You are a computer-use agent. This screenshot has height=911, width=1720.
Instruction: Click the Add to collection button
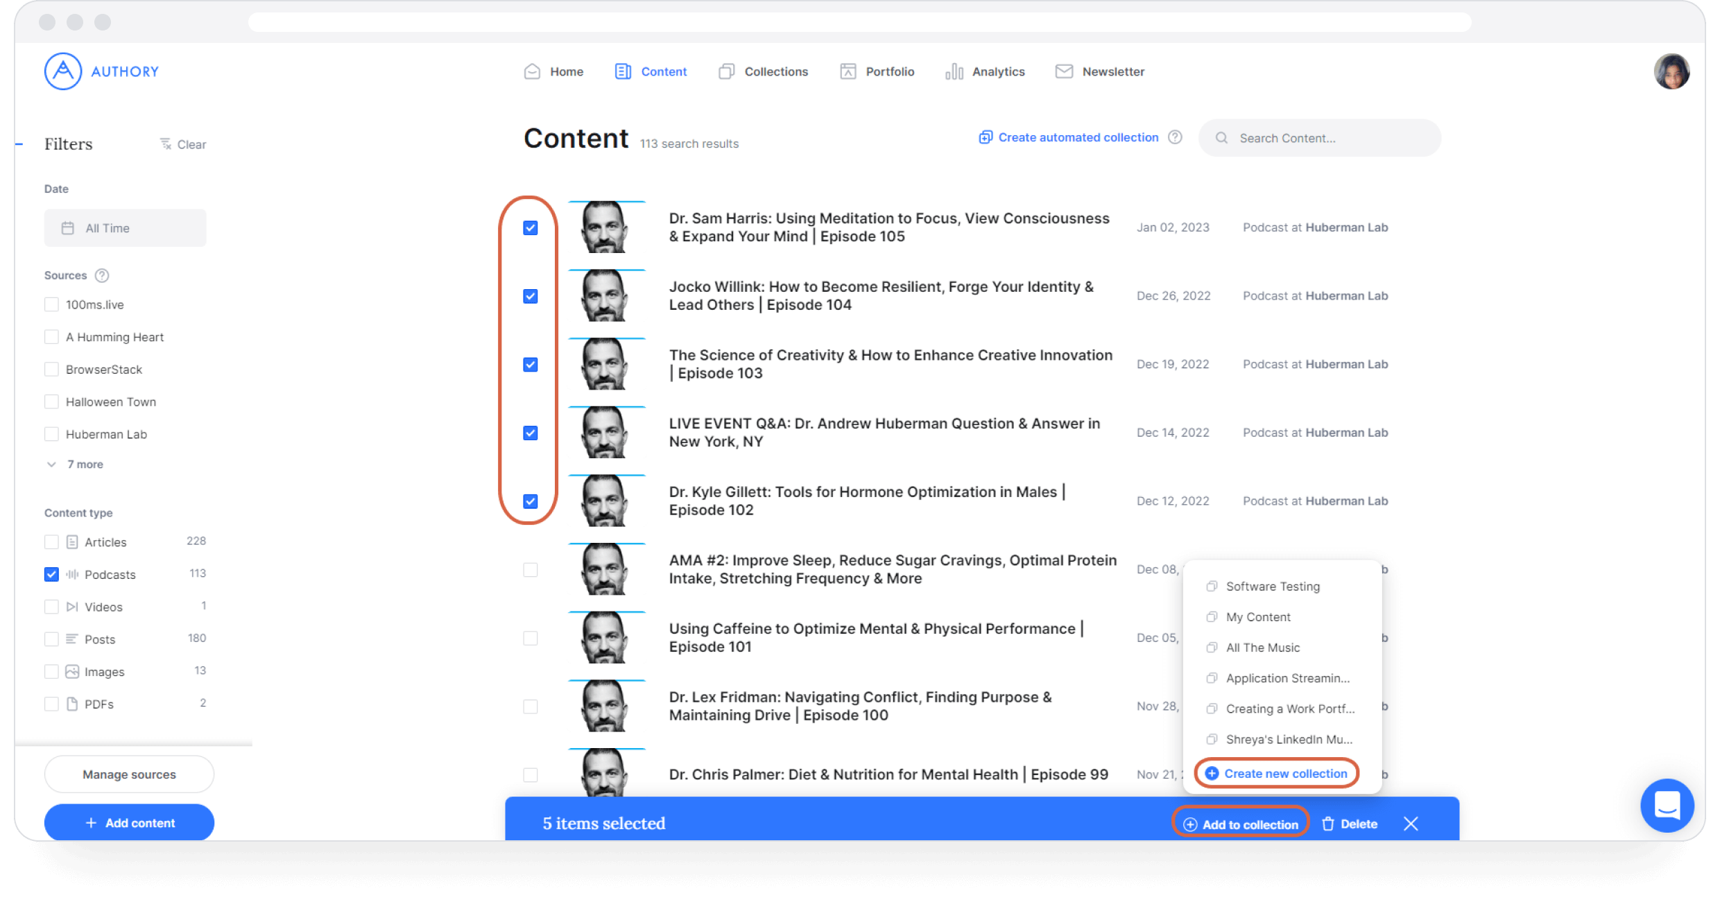(1241, 824)
